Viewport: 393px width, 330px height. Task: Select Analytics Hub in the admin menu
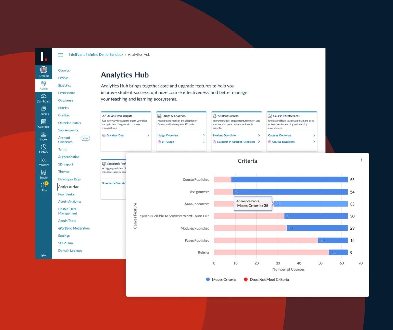(x=68, y=187)
